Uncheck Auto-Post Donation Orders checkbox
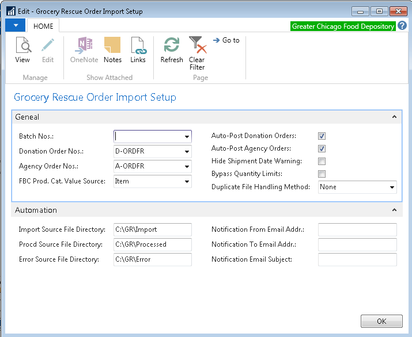Screen dimensions: 412x337 [322, 136]
